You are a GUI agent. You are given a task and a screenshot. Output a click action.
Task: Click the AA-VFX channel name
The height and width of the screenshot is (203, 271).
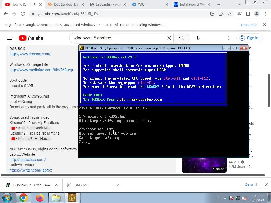click(x=234, y=162)
